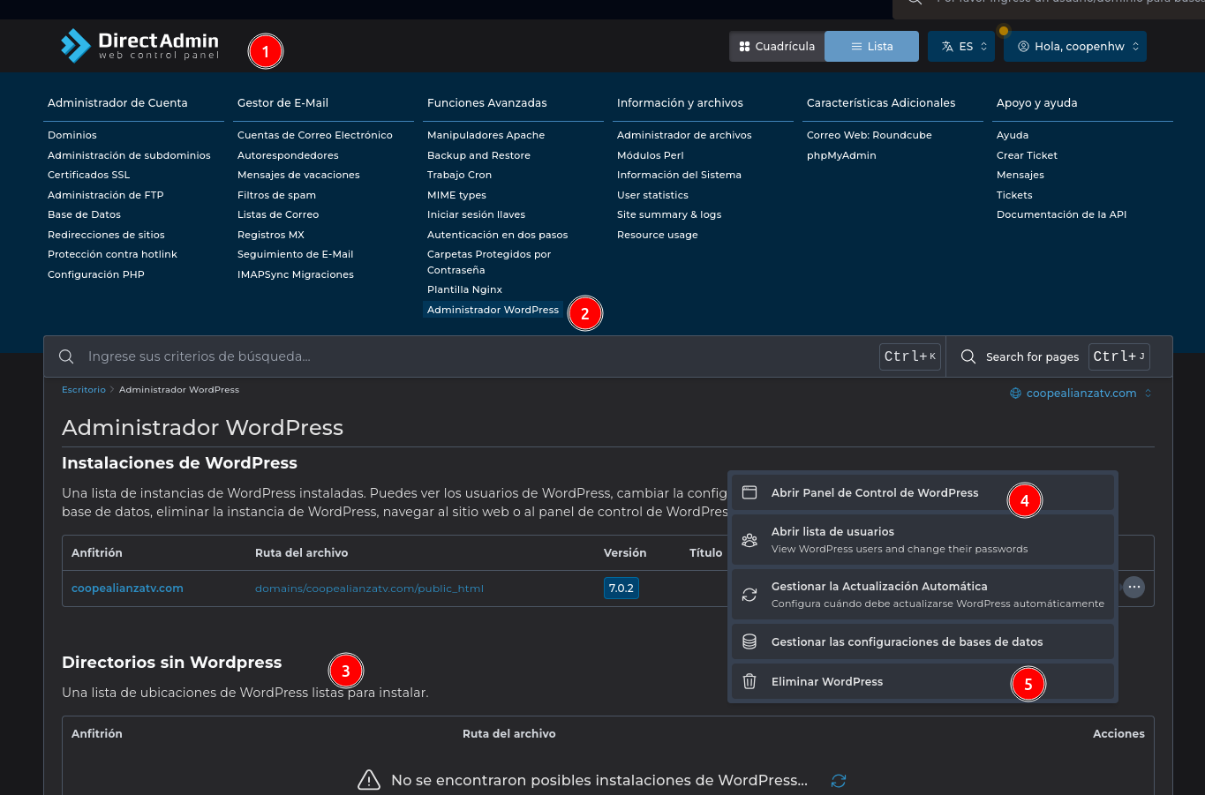The width and height of the screenshot is (1205, 795).
Task: Open the public_html file path link
Action: [369, 589]
